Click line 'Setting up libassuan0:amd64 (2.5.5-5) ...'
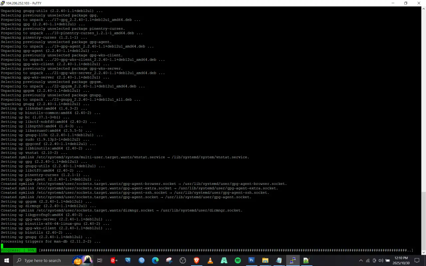 [46, 131]
